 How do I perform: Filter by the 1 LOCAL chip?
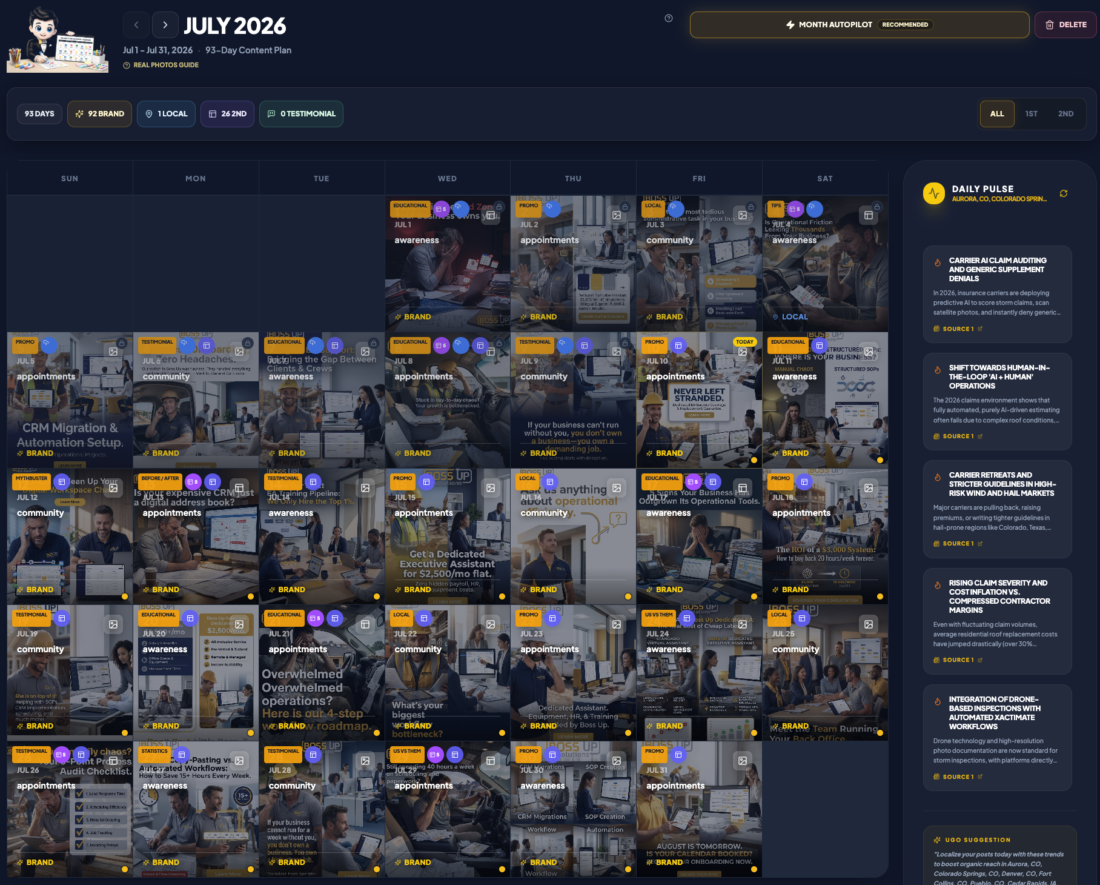pos(166,114)
